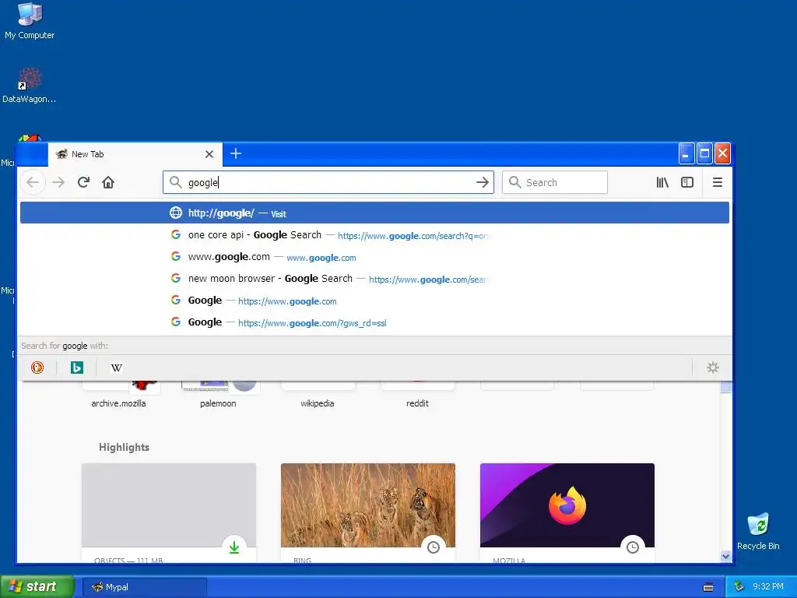Click the Highlights section heading
The height and width of the screenshot is (598, 797).
point(124,447)
